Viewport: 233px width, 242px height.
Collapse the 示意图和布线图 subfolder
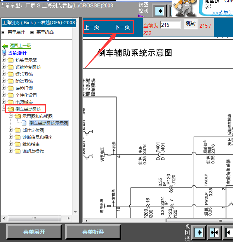tap(10, 116)
